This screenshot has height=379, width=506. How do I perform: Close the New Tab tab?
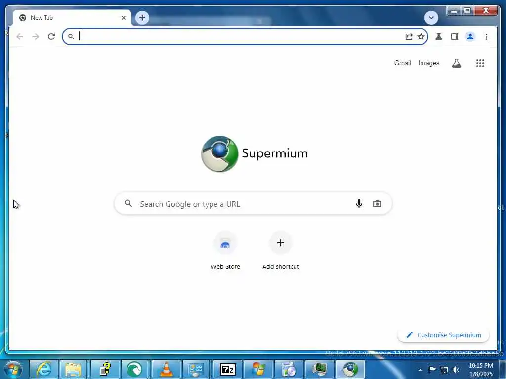[123, 18]
